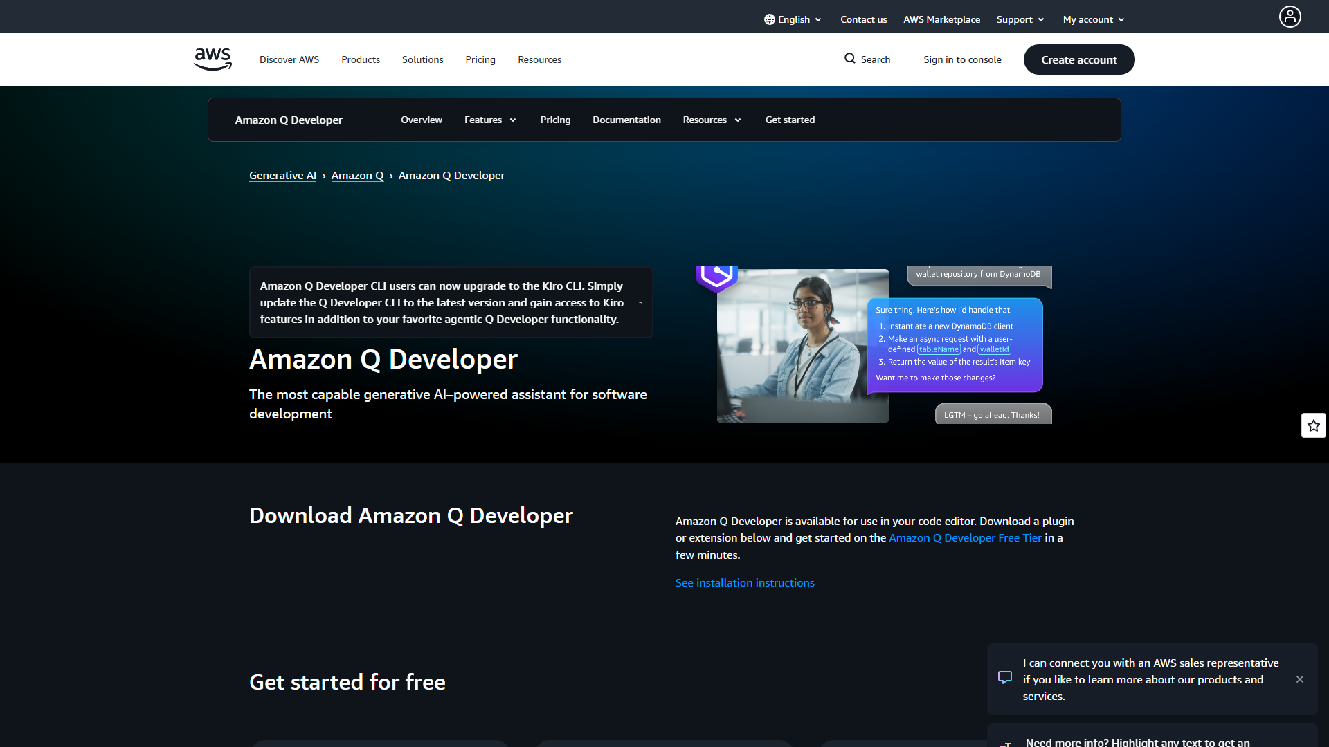Open the Products menu

pyautogui.click(x=360, y=59)
